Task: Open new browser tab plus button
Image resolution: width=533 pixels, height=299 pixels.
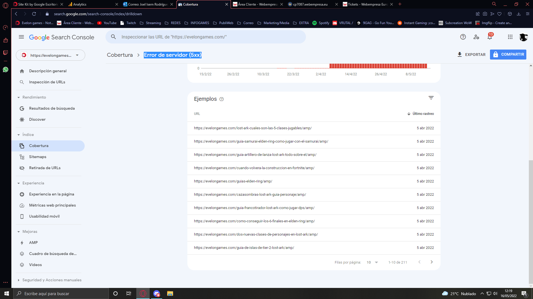Action: [x=400, y=4]
